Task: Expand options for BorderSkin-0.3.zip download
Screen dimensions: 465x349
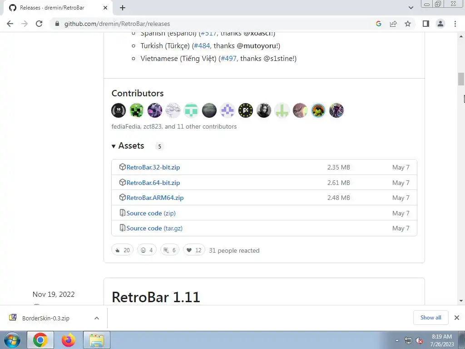Action: [x=96, y=318]
